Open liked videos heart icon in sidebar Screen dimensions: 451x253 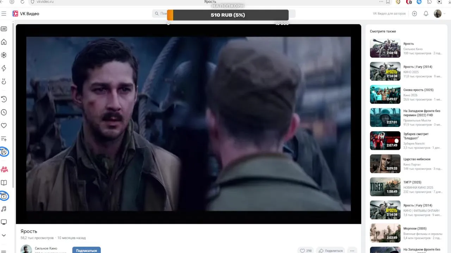[x=4, y=125]
